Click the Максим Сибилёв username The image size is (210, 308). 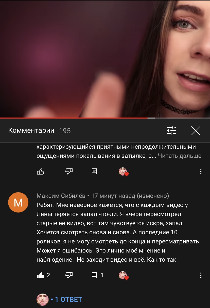(61, 196)
